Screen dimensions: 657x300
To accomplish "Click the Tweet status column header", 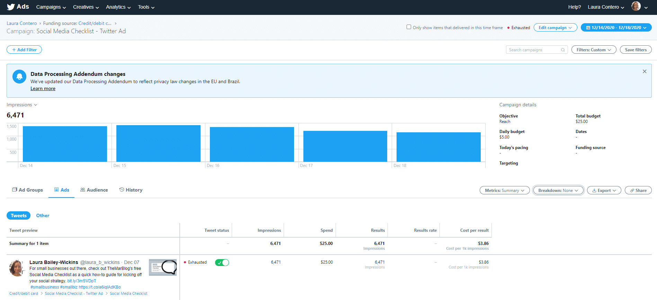I will click(216, 230).
